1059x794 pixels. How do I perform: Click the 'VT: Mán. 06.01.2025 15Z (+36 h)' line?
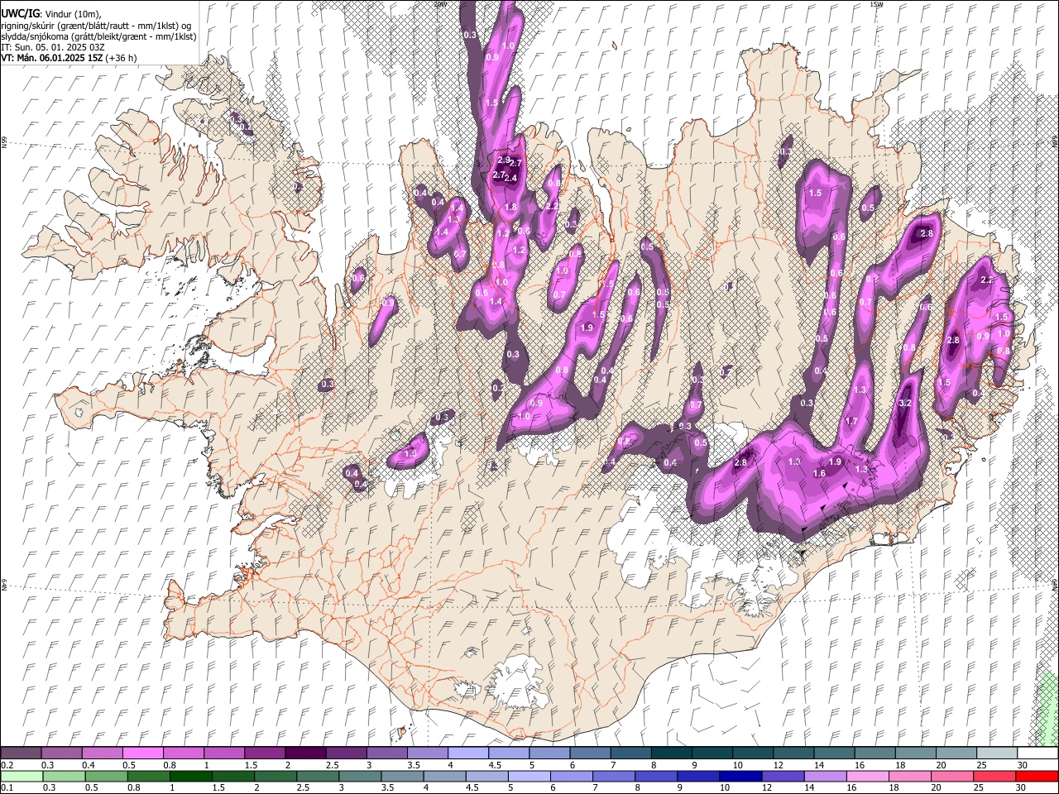69,58
